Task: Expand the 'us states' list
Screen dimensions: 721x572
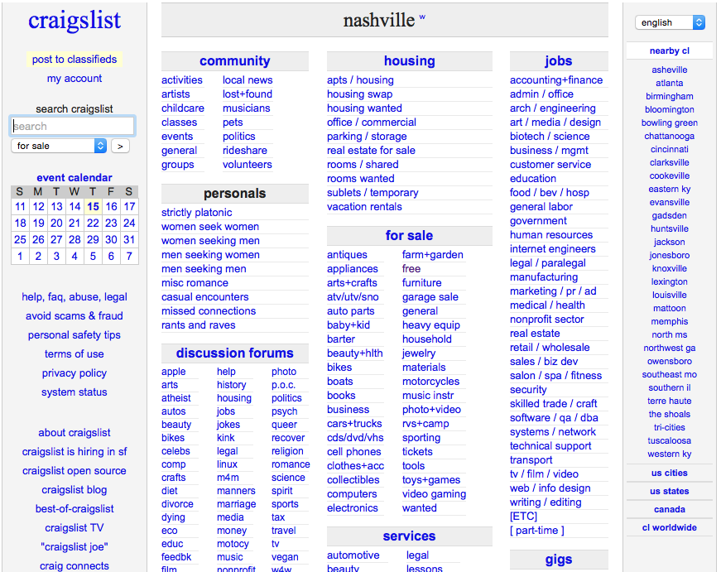Action: click(670, 491)
